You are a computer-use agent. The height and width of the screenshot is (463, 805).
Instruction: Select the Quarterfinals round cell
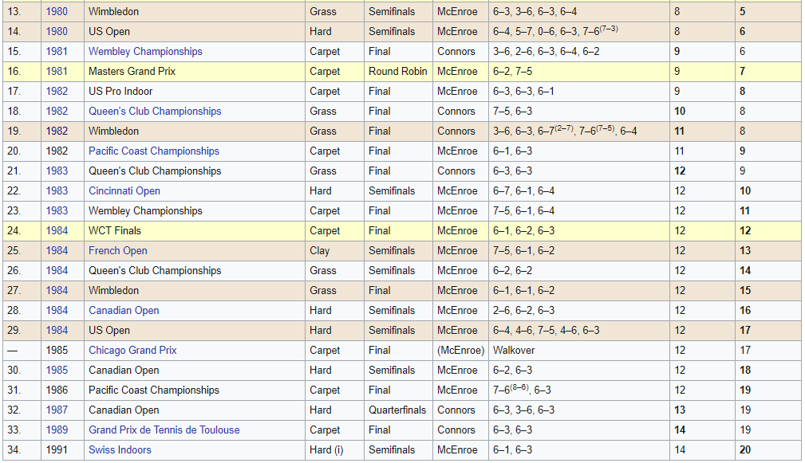pos(397,410)
